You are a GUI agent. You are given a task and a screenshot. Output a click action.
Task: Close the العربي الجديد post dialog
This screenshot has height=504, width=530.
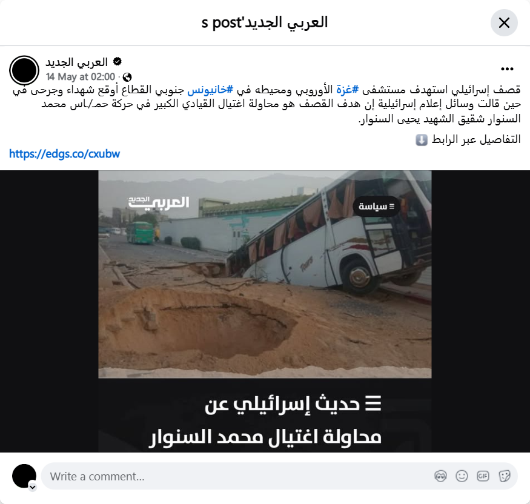504,23
